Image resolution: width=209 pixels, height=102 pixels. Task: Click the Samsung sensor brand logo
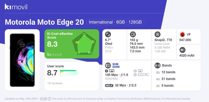(116, 65)
